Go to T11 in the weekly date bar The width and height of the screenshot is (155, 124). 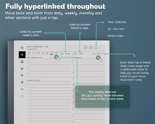(34, 53)
